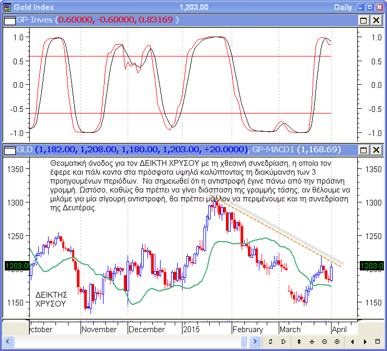Click the April label on date axis
387x351 pixels.
tap(339, 330)
